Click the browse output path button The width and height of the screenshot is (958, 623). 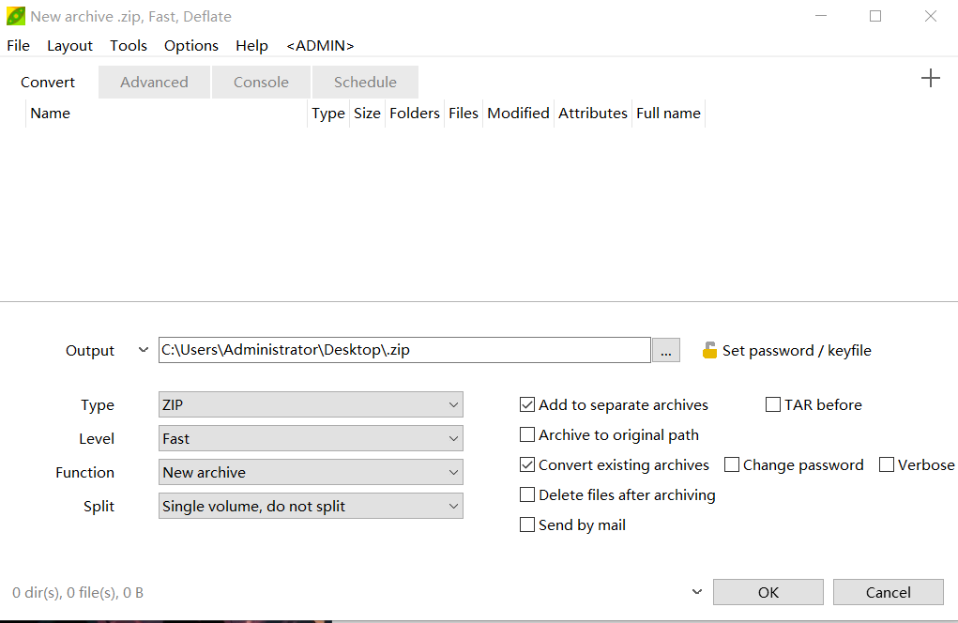click(665, 350)
